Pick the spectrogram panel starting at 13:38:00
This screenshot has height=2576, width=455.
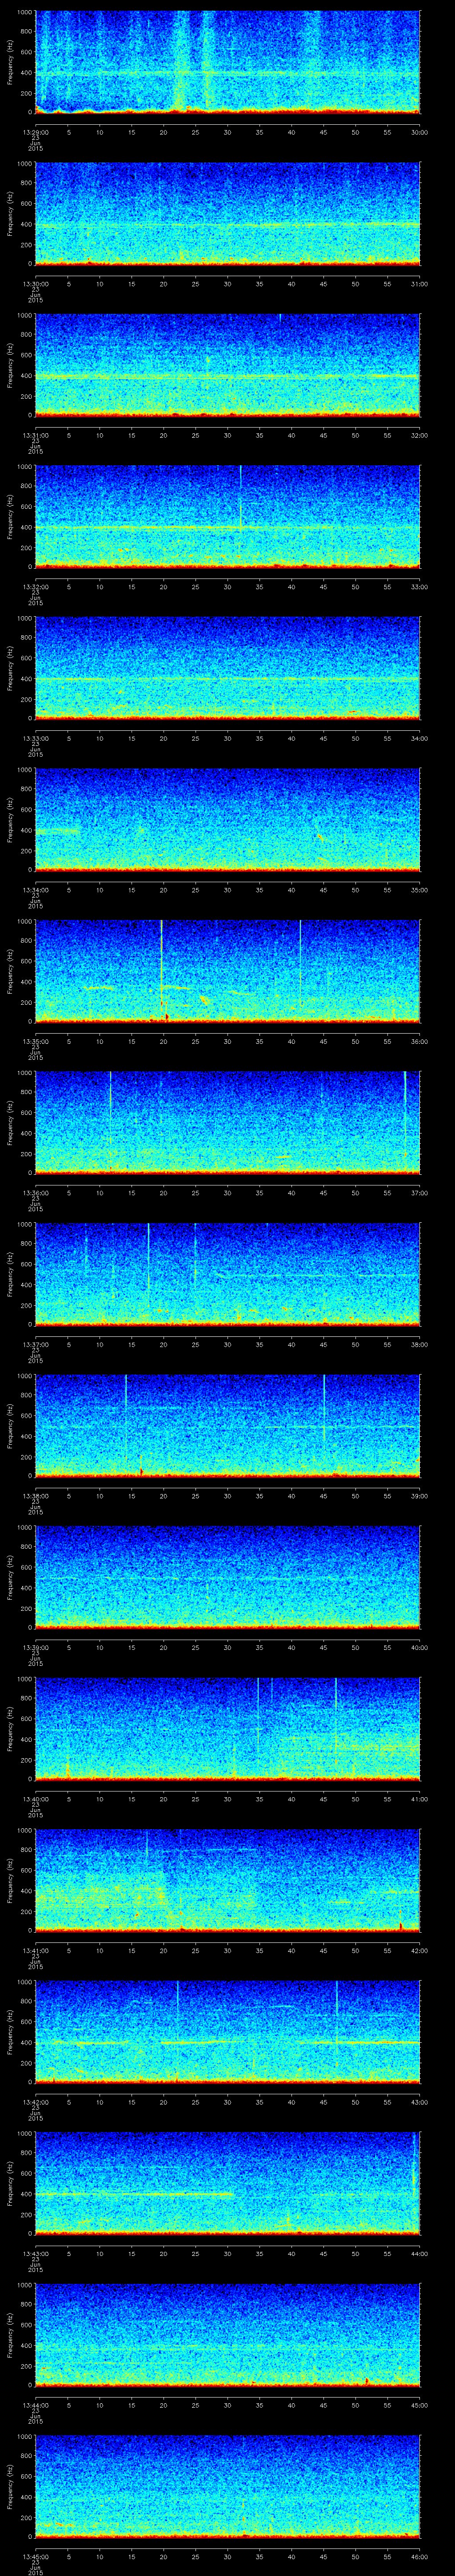(228, 1426)
